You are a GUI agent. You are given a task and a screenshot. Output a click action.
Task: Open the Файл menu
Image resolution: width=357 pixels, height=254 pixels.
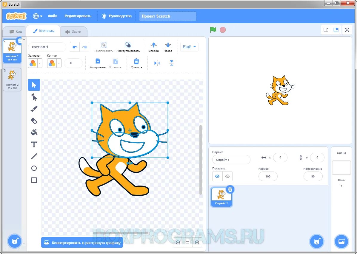(x=53, y=16)
